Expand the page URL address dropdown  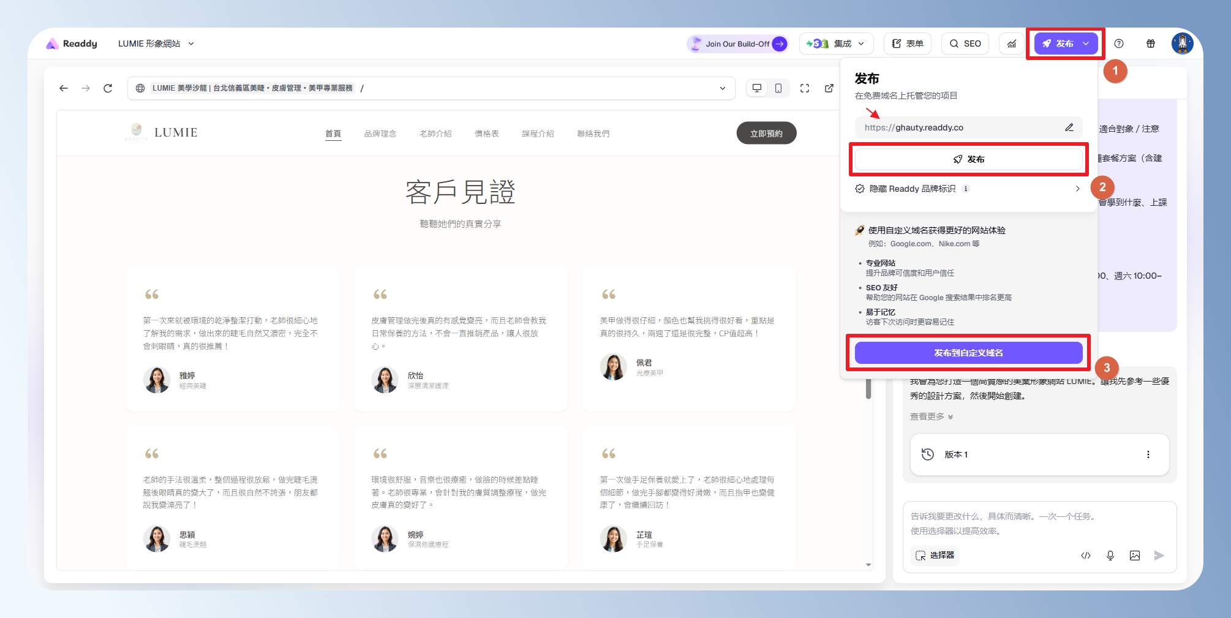tap(723, 88)
